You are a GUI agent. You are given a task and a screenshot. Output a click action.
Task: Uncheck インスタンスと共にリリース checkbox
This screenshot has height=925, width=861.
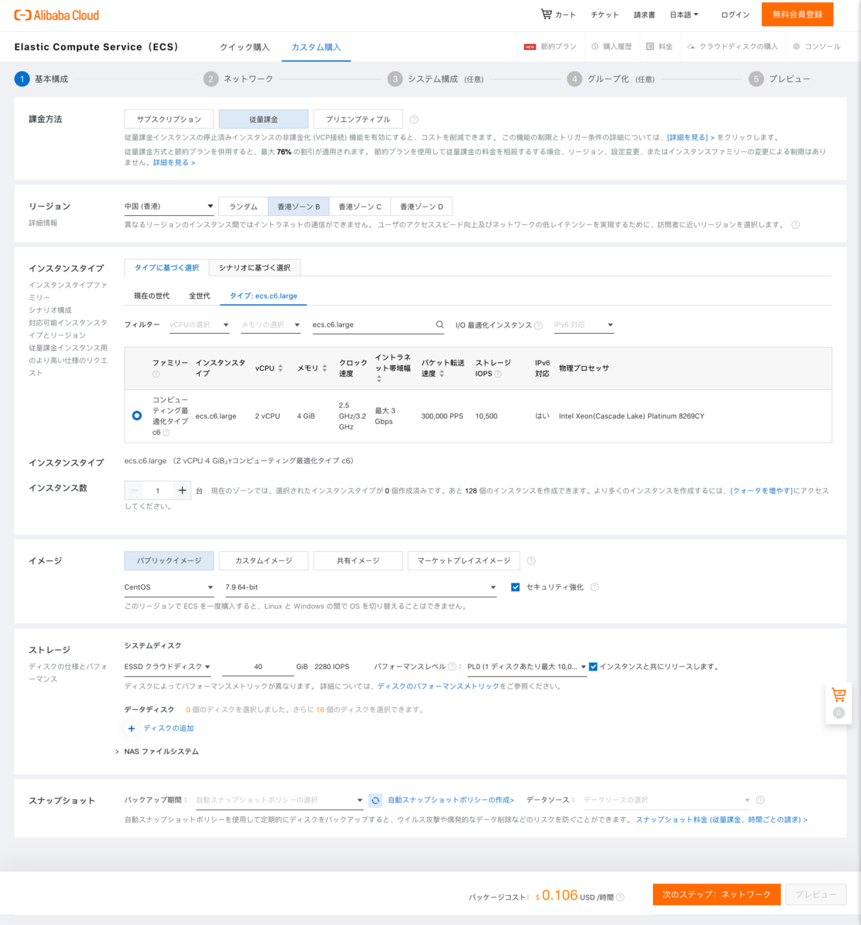pos(594,667)
